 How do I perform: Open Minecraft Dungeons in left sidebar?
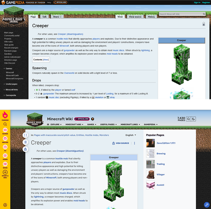point(14,79)
